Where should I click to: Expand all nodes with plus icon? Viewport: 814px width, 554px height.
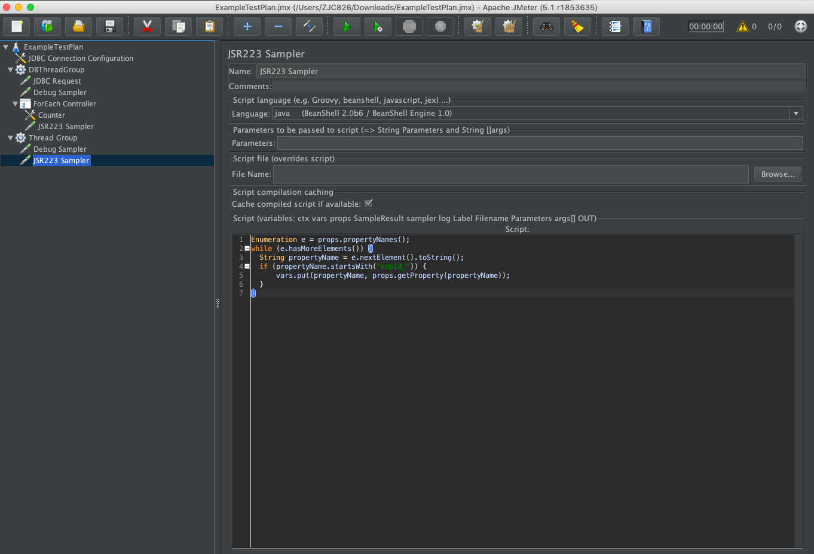247,26
